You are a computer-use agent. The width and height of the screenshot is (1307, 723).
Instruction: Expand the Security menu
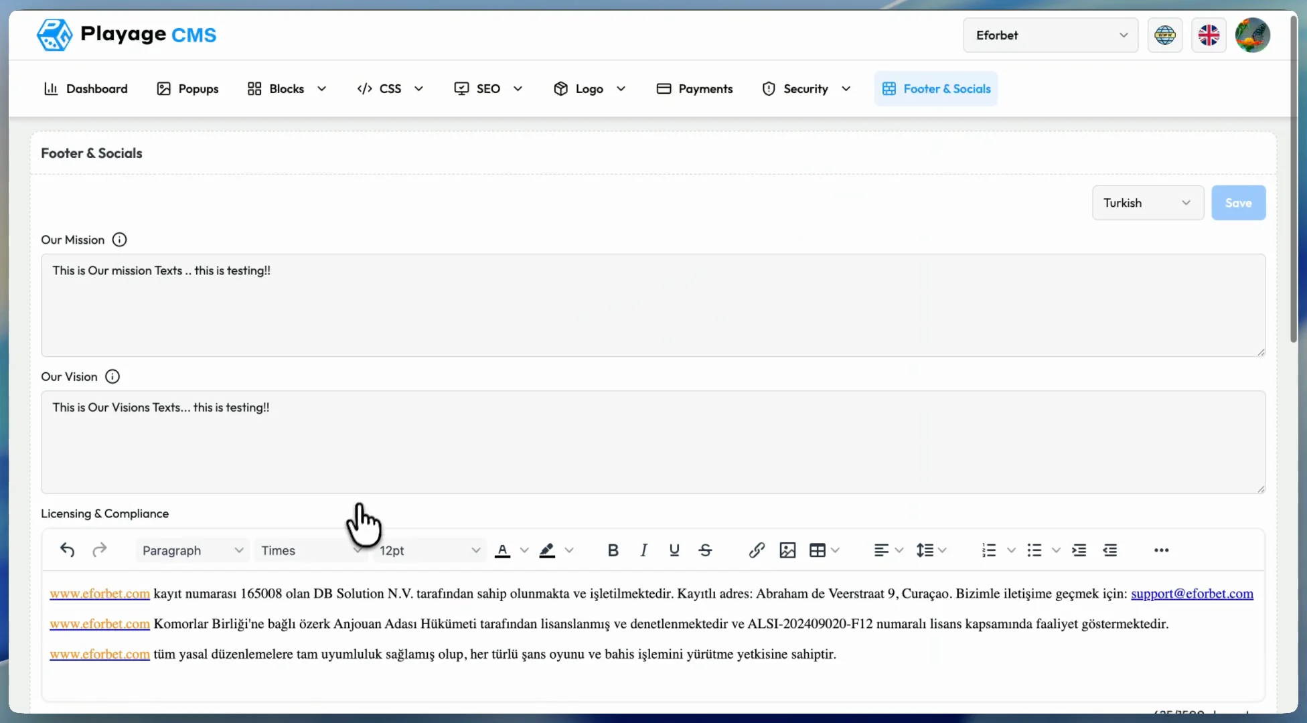click(x=806, y=89)
